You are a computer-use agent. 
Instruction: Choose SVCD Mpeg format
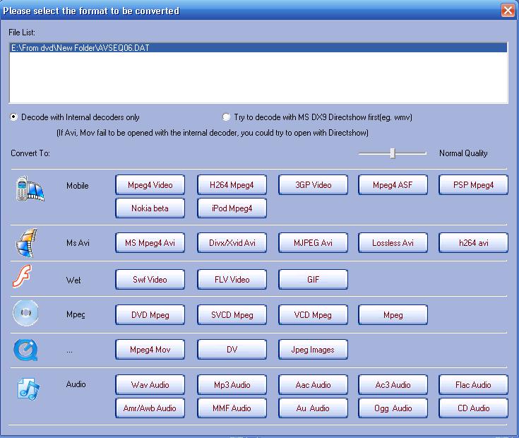pos(232,315)
